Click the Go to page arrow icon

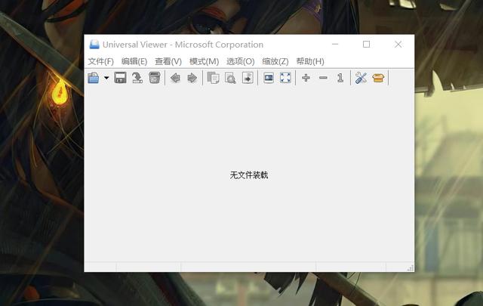[248, 78]
